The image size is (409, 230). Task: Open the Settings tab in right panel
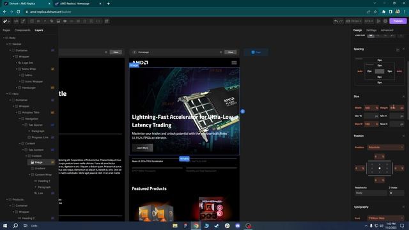click(x=371, y=30)
